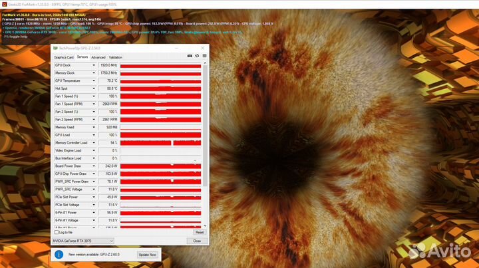
Task: Open the GPU Clock sensor dropdown
Action: click(x=94, y=65)
